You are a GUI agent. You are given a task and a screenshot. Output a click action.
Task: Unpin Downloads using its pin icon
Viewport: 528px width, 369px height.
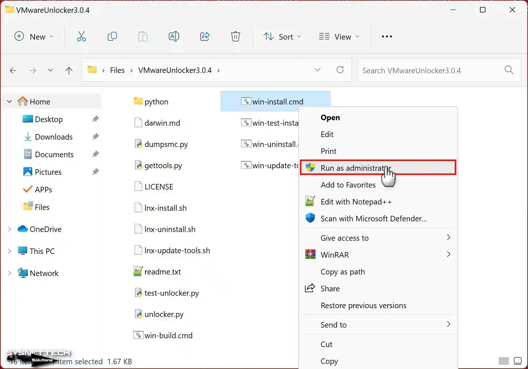95,136
